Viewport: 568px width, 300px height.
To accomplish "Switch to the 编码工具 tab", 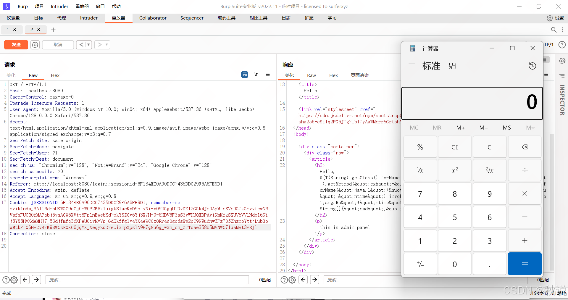I will point(227,18).
